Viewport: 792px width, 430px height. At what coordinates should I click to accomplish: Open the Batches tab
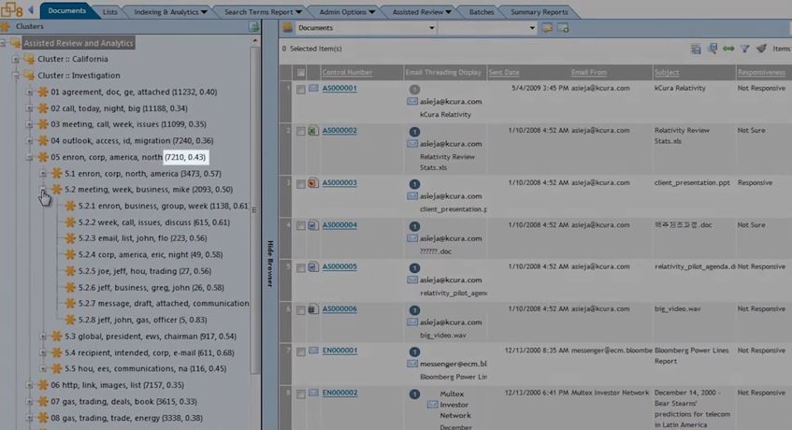click(x=482, y=12)
